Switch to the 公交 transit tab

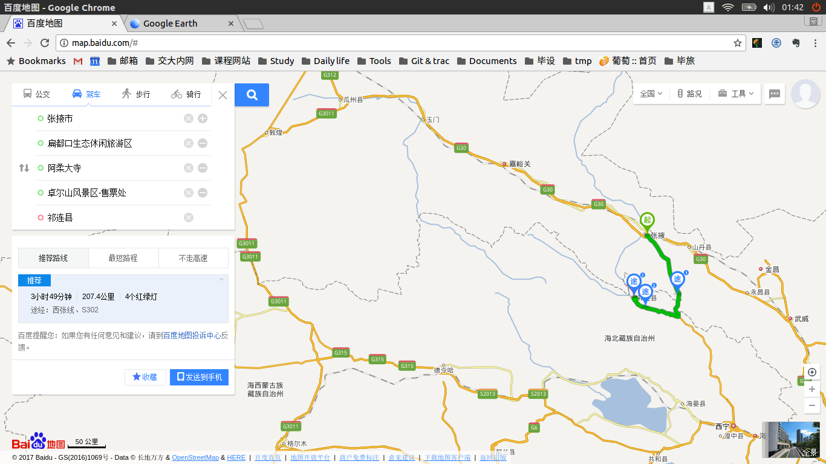36,94
